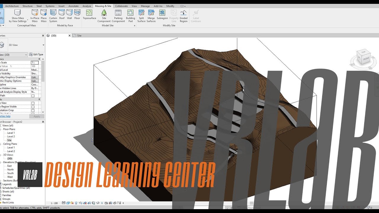Enable the Crop View checkbox
Screen dimensions: 379x213
pyautogui.click(x=33, y=103)
